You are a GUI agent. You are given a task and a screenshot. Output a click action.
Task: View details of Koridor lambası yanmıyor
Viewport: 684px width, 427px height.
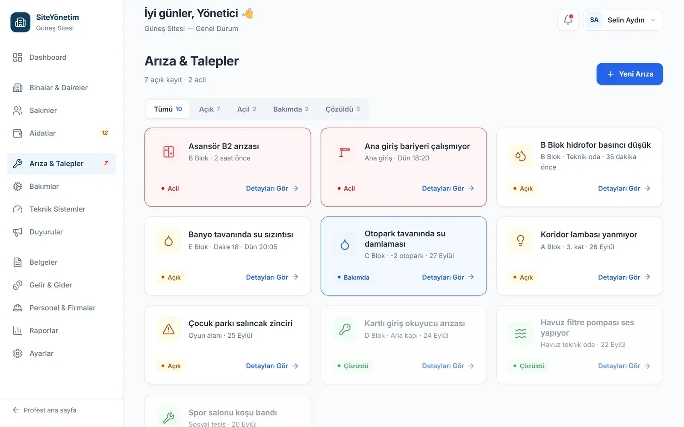tap(624, 277)
